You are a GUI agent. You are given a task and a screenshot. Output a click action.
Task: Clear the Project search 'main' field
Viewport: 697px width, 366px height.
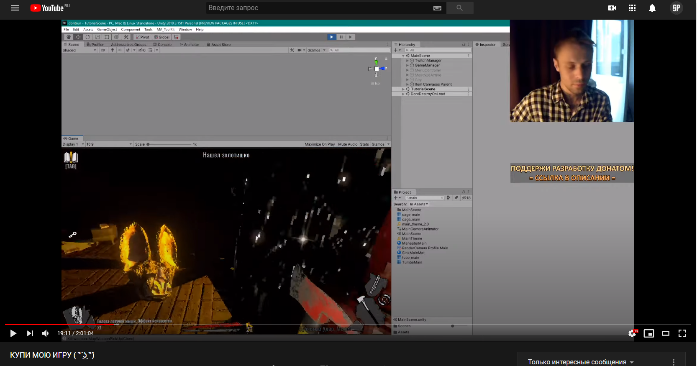[x=442, y=198]
